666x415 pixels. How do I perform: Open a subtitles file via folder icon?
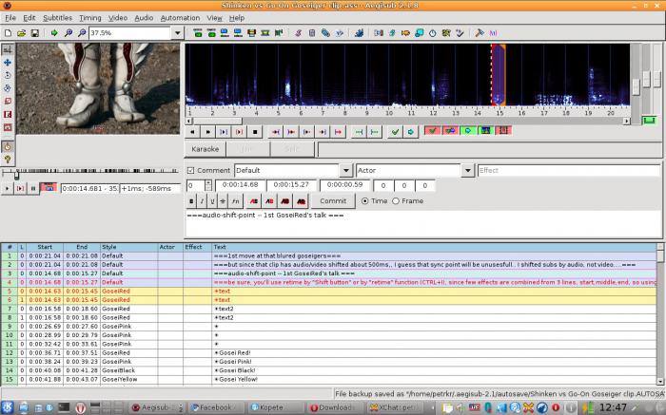(21, 33)
